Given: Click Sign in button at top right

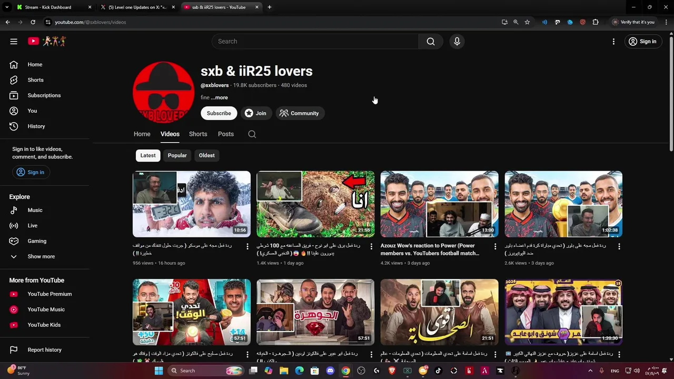Looking at the screenshot, I should click(x=642, y=41).
